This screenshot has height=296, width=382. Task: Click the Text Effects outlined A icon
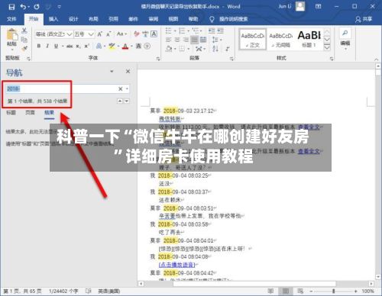click(99, 46)
